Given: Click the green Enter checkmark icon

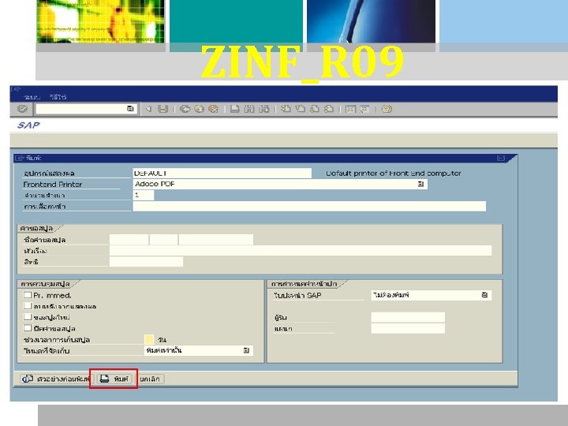Looking at the screenshot, I should 22,108.
